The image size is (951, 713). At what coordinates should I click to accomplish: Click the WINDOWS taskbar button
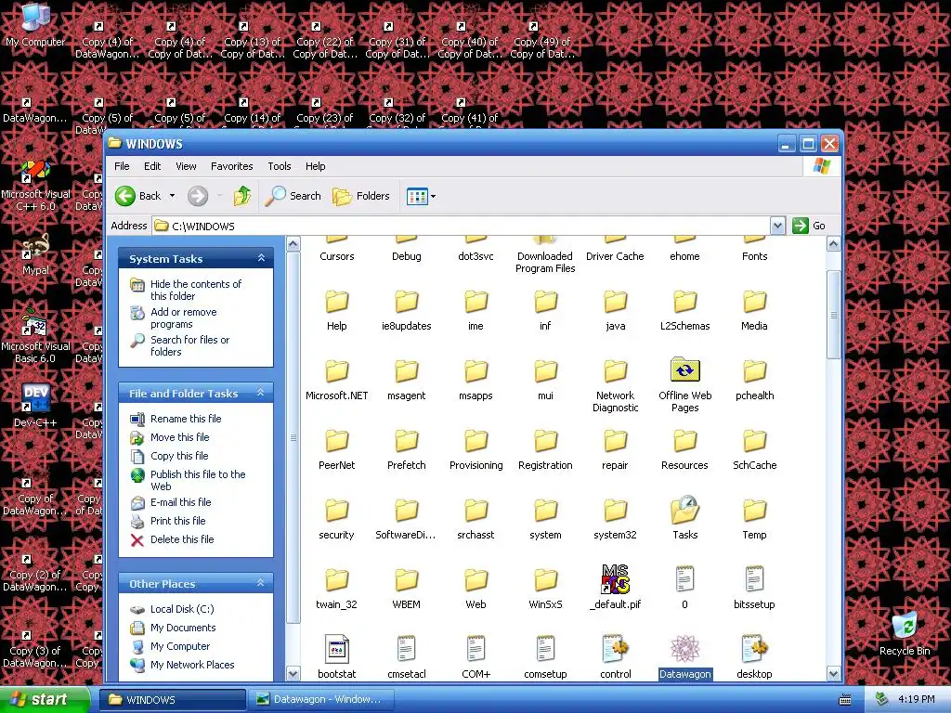click(x=173, y=700)
